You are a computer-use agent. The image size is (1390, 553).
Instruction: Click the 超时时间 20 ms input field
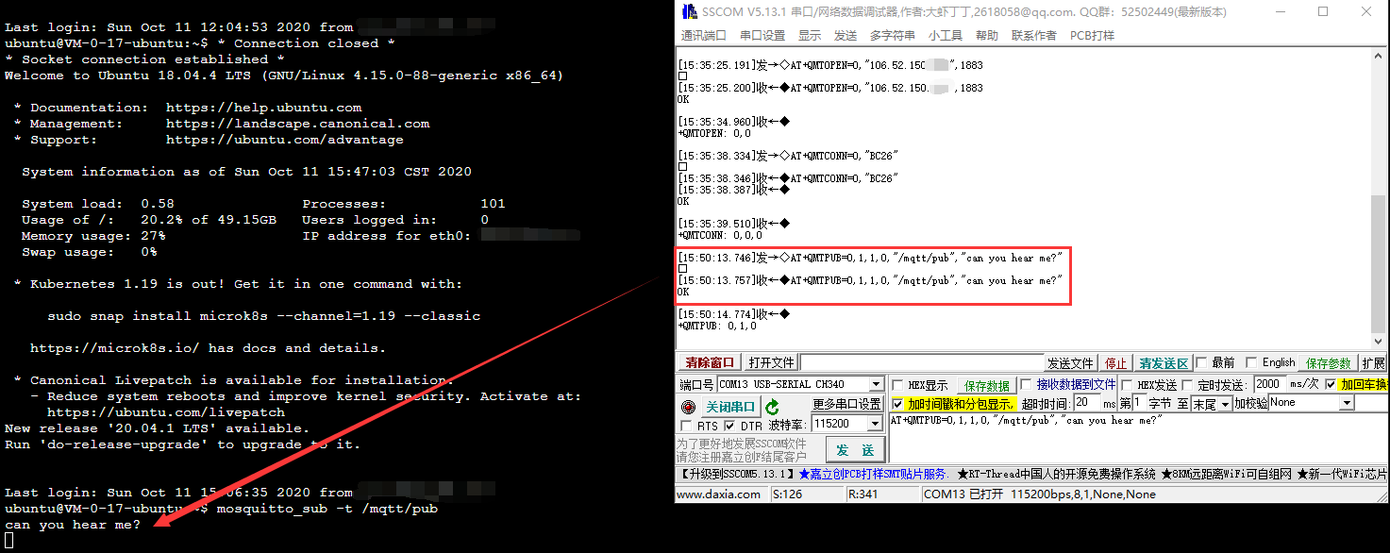tap(1088, 403)
